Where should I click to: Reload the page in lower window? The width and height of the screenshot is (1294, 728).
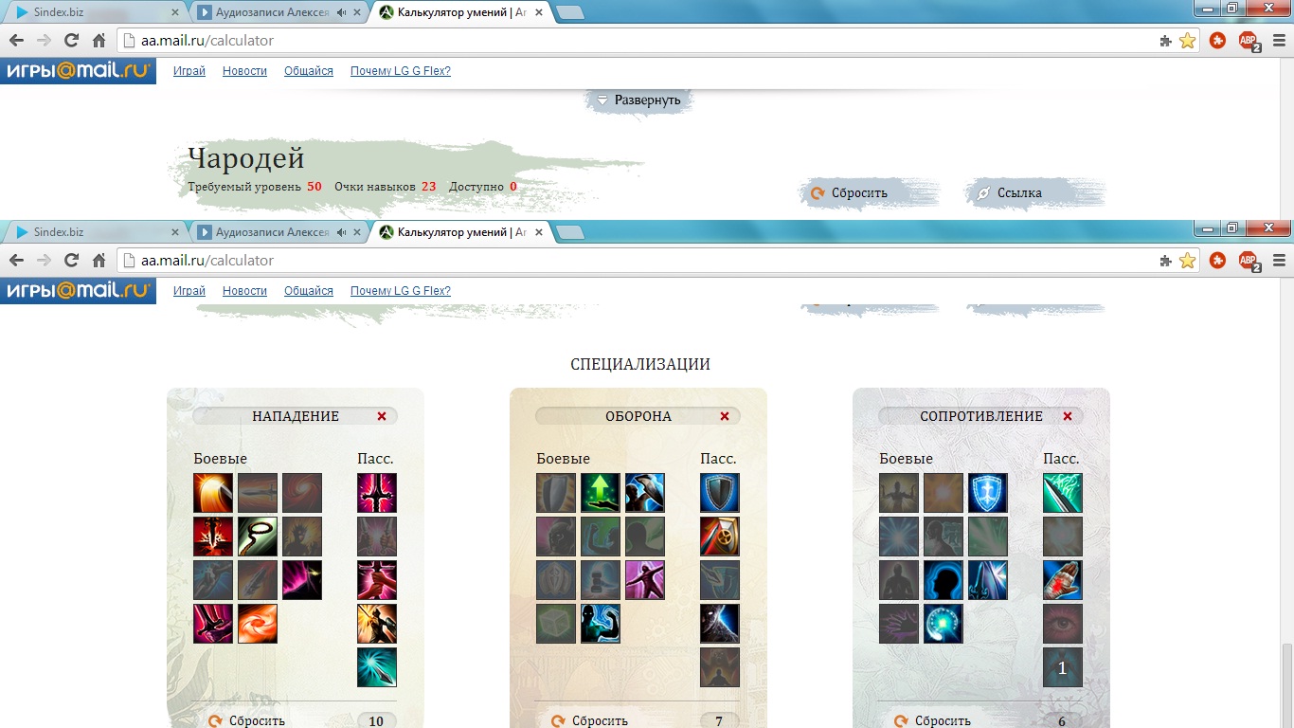pyautogui.click(x=71, y=261)
